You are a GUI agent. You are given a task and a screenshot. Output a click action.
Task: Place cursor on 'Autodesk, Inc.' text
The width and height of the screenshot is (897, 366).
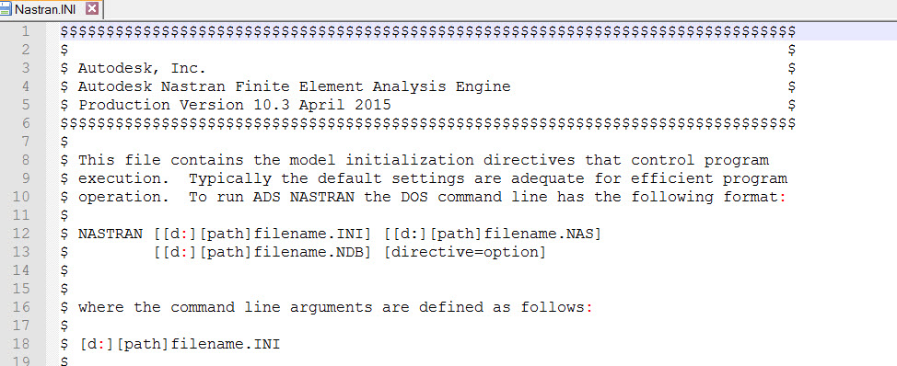pos(142,69)
